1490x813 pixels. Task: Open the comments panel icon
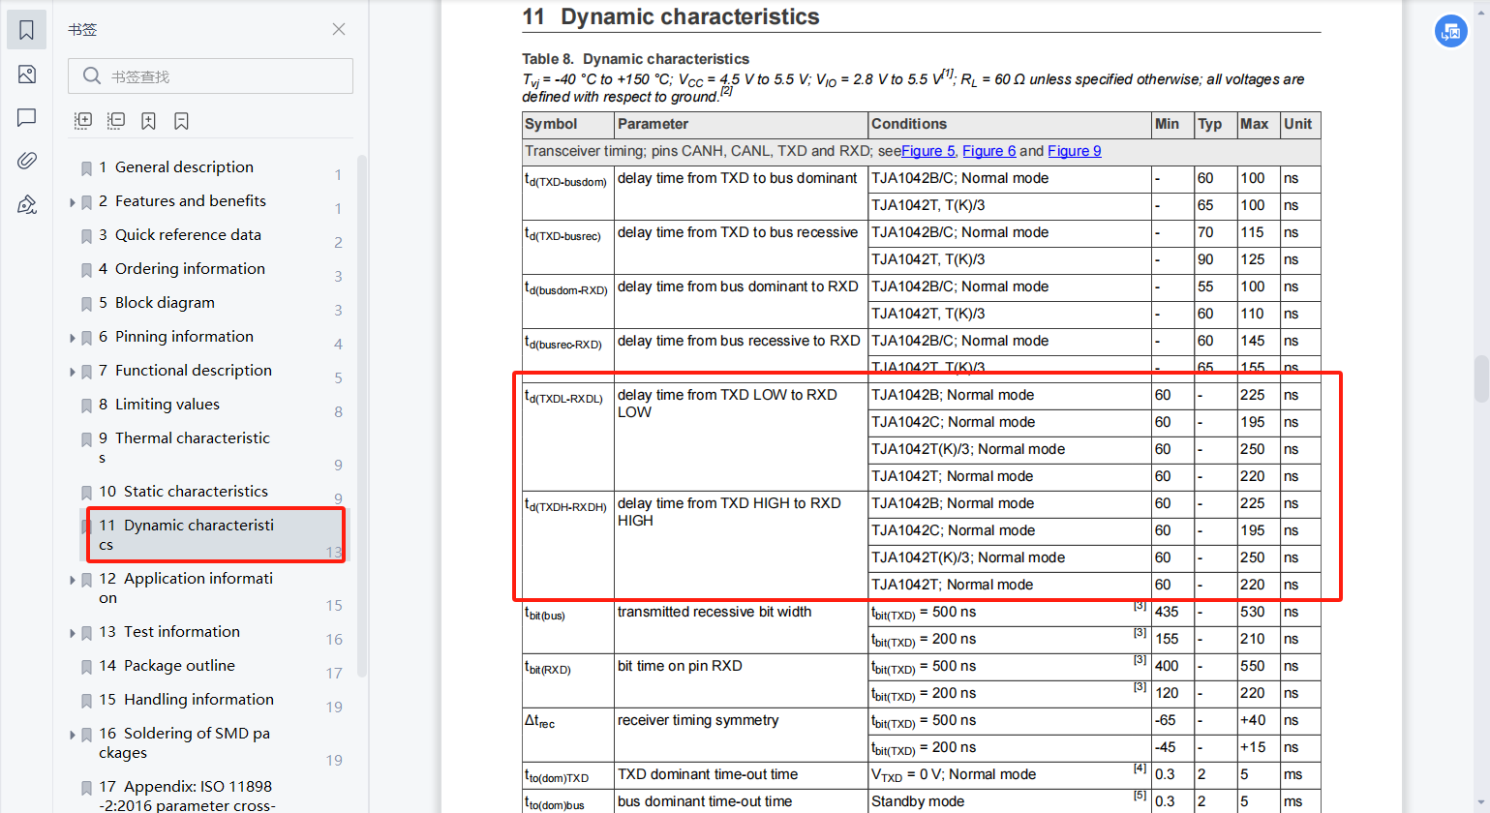pyautogui.click(x=27, y=117)
